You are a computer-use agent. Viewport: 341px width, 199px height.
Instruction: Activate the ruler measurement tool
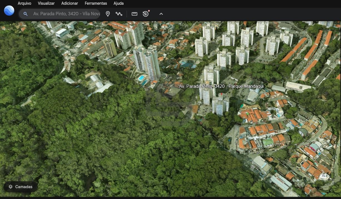pos(135,14)
